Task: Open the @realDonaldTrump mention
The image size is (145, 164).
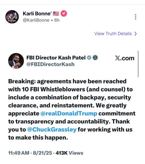Action: coord(69,113)
